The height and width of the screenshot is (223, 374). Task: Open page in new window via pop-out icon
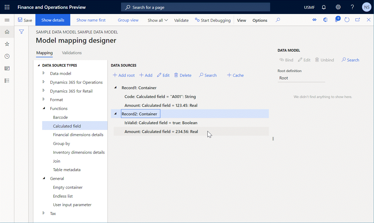[357, 19]
